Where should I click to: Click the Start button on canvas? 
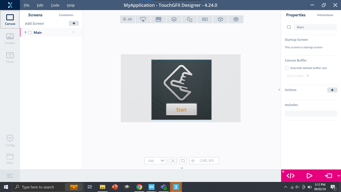tap(181, 109)
